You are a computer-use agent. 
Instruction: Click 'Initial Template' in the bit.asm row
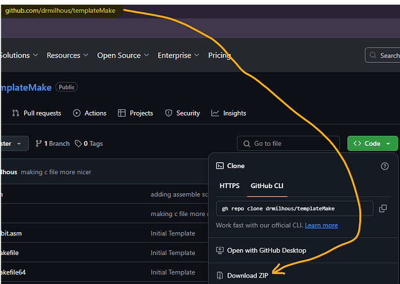click(x=173, y=233)
